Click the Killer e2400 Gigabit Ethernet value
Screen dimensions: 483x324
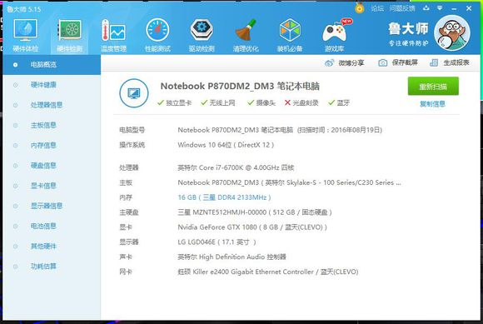pos(268,272)
